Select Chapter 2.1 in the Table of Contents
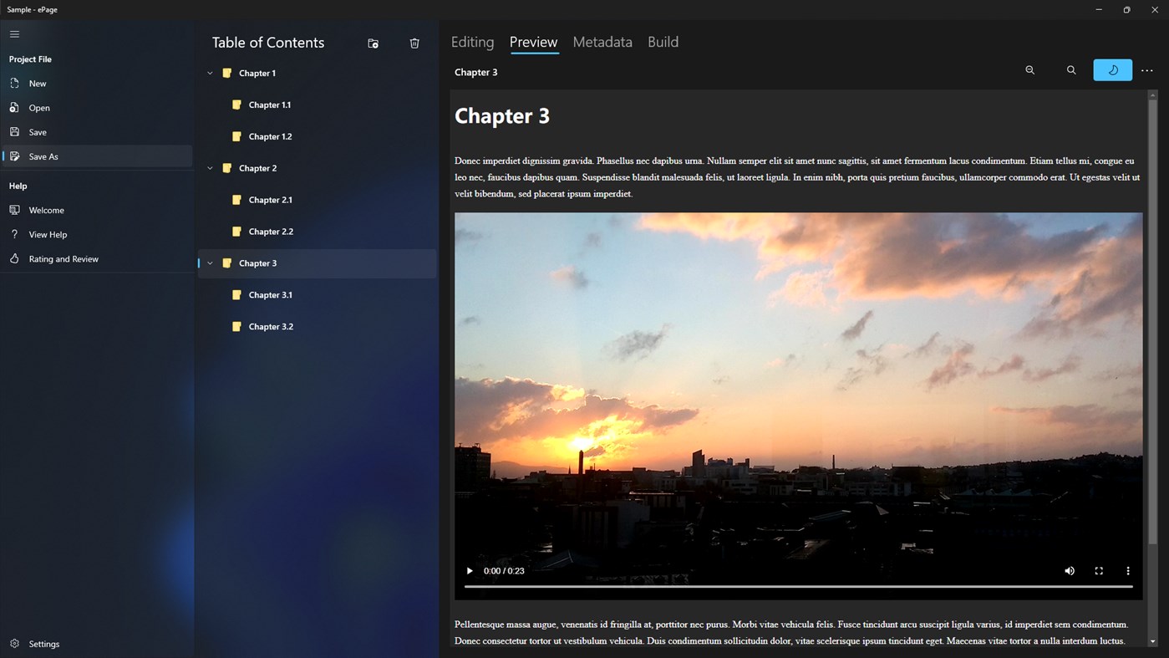The width and height of the screenshot is (1169, 658). [270, 199]
